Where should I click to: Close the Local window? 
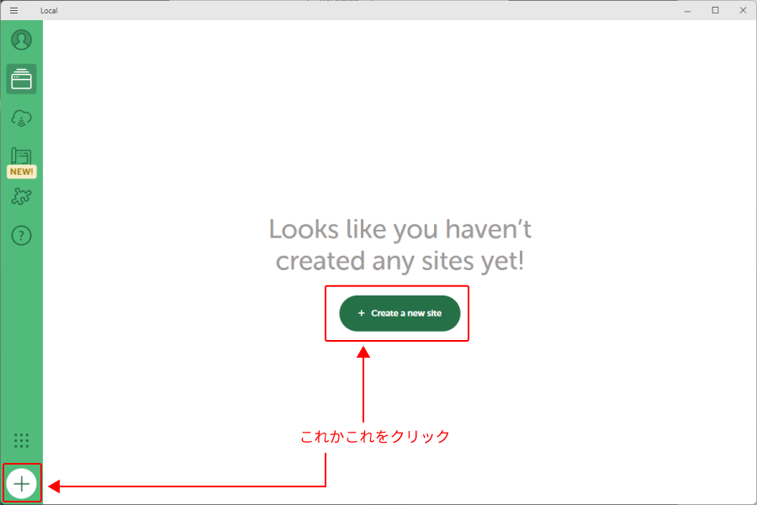[x=742, y=10]
